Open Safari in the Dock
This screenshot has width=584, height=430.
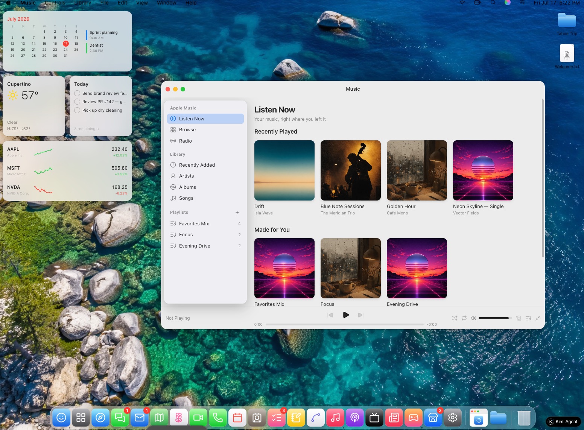point(100,418)
